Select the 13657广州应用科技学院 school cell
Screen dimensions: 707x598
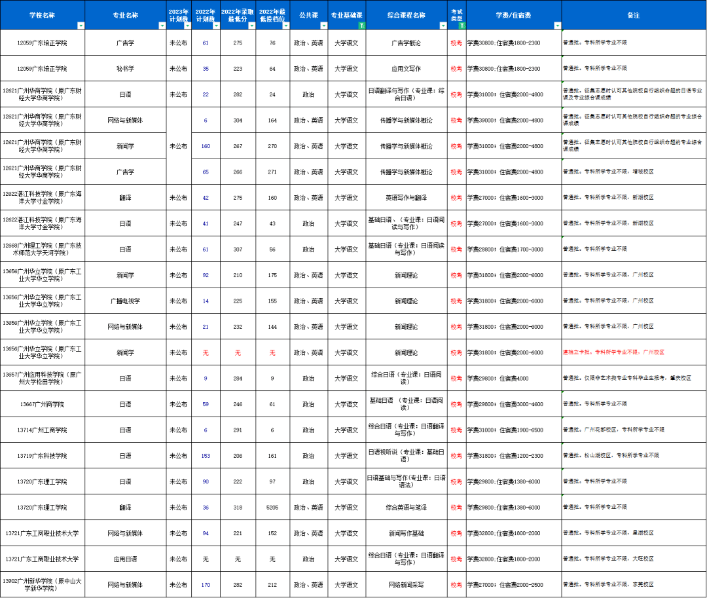pos(43,378)
